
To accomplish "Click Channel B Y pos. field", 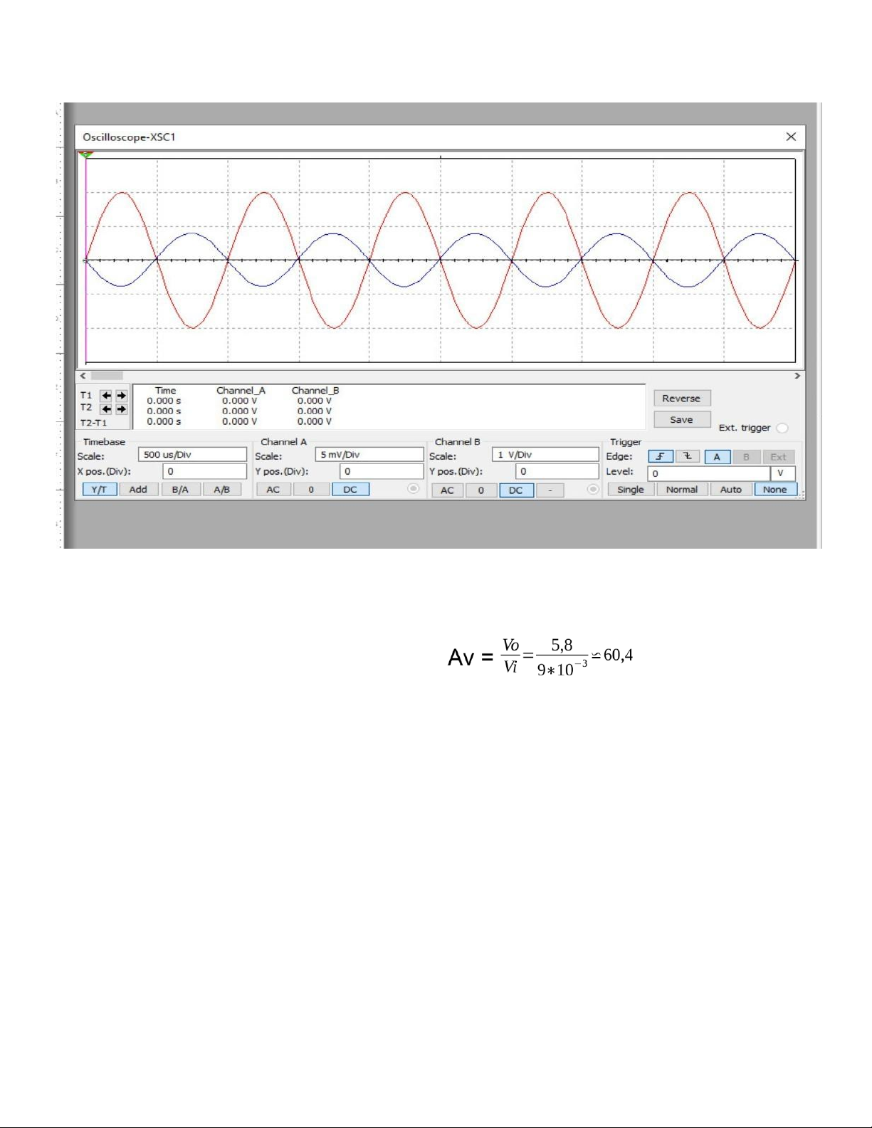I will tap(557, 471).
